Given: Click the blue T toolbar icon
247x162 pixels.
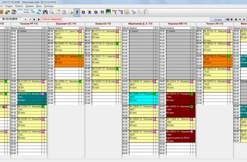Looking at the screenshot, I should point(77,12).
